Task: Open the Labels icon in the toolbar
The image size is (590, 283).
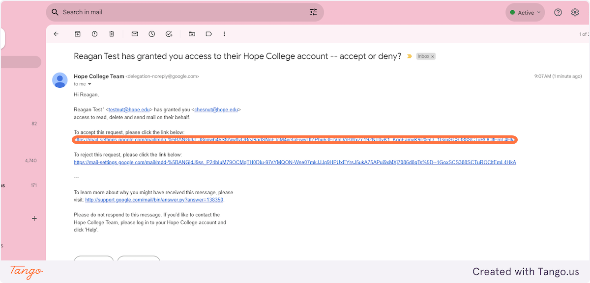Action: click(209, 34)
